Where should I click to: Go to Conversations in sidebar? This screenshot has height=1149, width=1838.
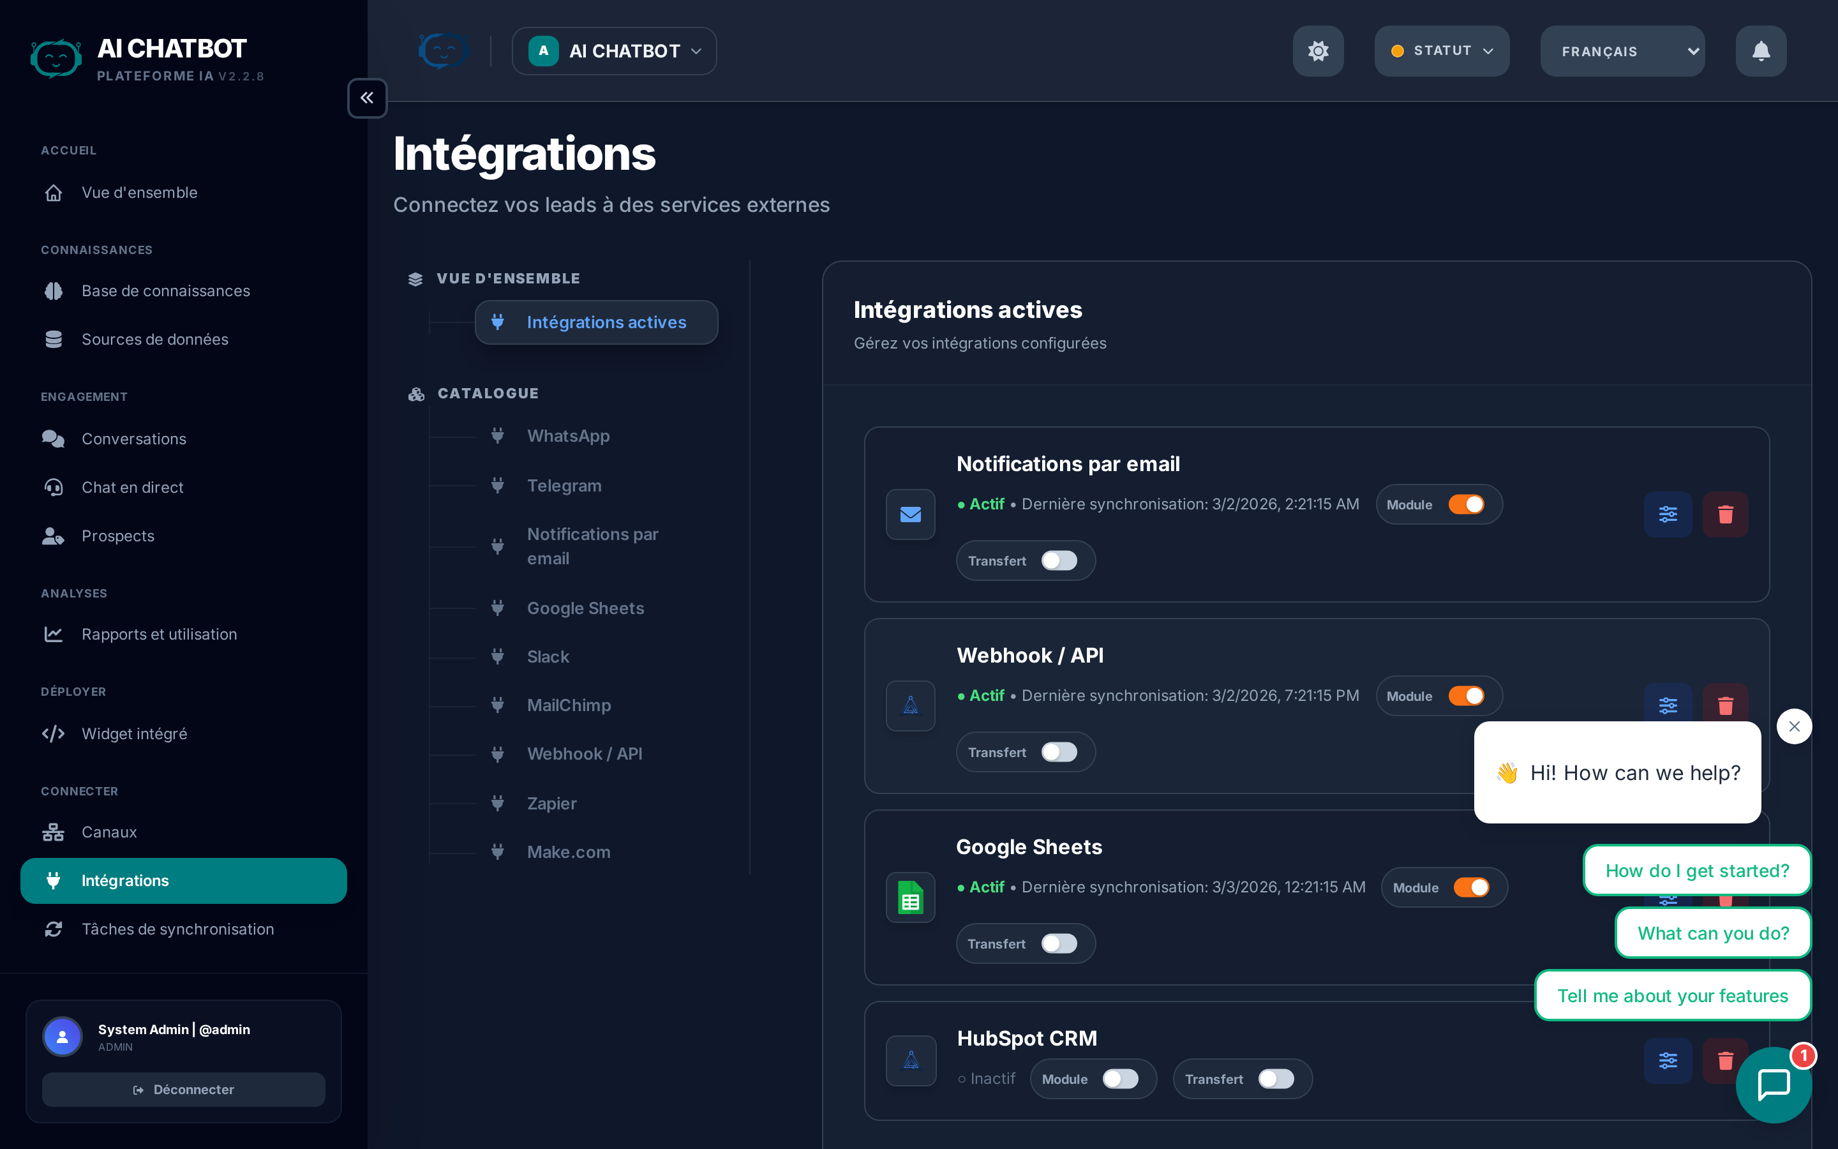point(133,439)
